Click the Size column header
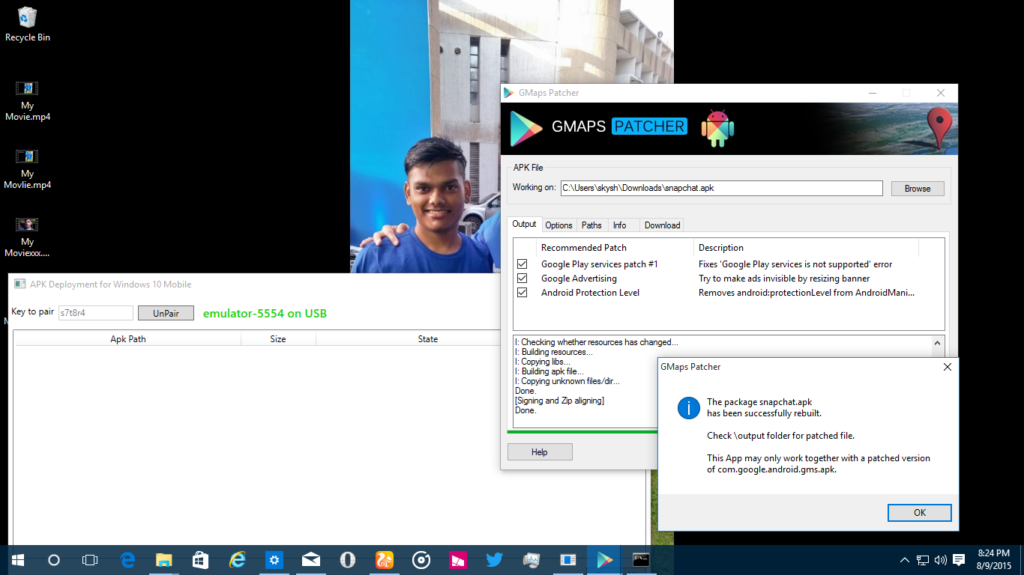Image resolution: width=1024 pixels, height=575 pixels. [x=278, y=339]
